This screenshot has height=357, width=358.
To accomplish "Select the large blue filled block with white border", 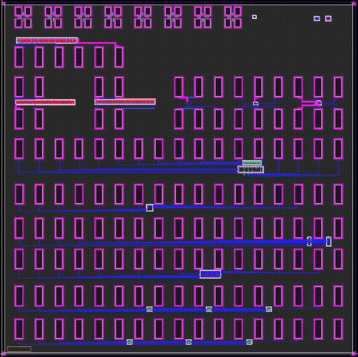I will 210,274.
